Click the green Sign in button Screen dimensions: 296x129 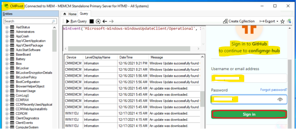[249, 114]
